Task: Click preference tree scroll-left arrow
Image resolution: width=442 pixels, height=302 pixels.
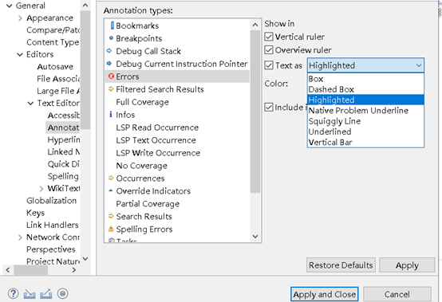Action: 8,270
